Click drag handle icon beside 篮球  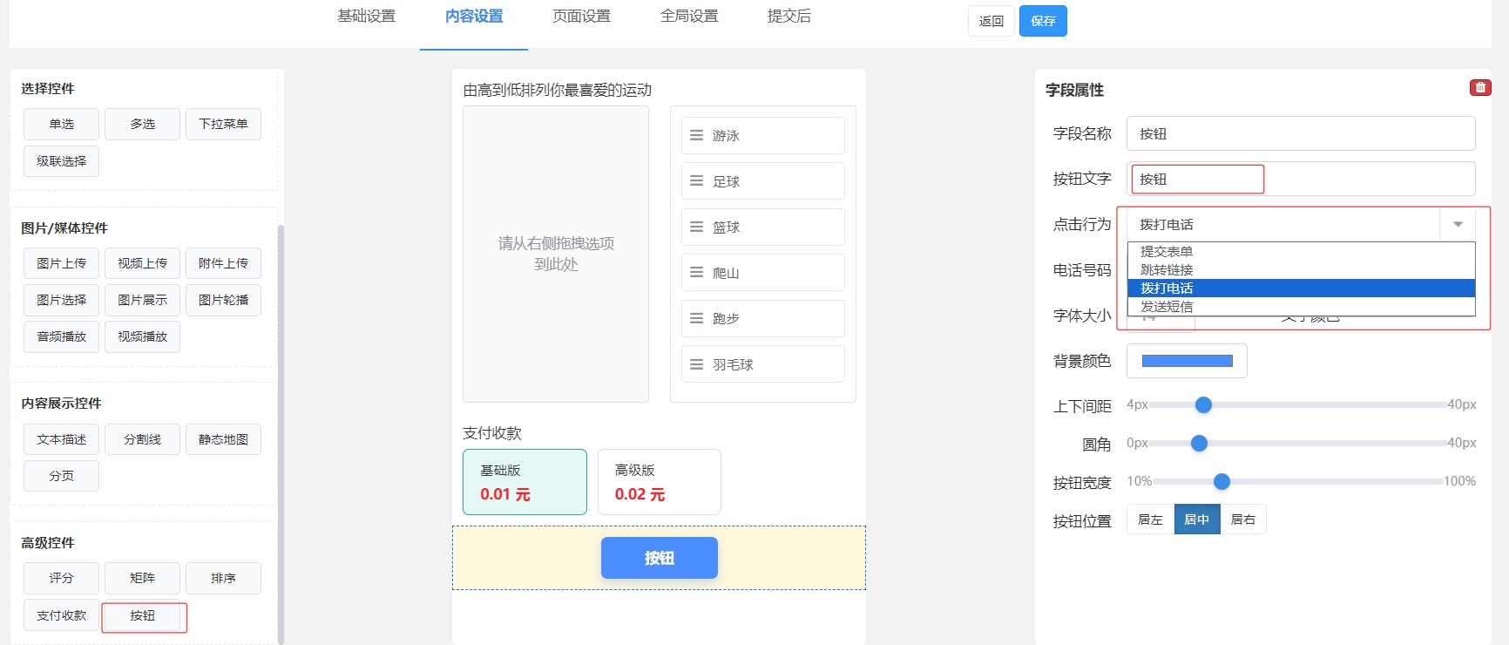click(696, 227)
